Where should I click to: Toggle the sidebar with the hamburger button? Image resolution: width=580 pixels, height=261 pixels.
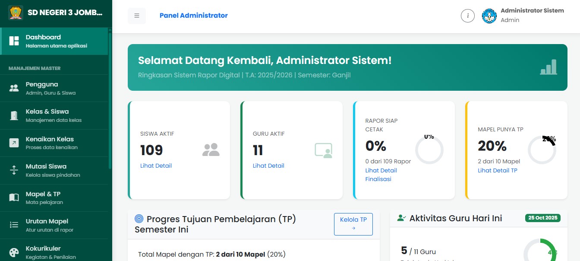(x=137, y=16)
